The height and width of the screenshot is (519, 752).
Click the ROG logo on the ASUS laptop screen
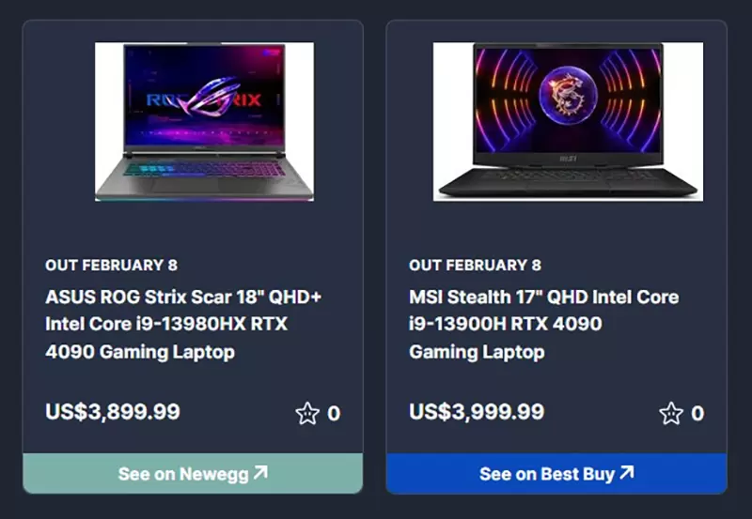(205, 98)
